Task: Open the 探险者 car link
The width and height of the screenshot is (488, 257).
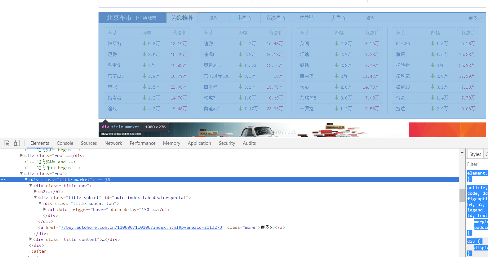Action: [403, 65]
